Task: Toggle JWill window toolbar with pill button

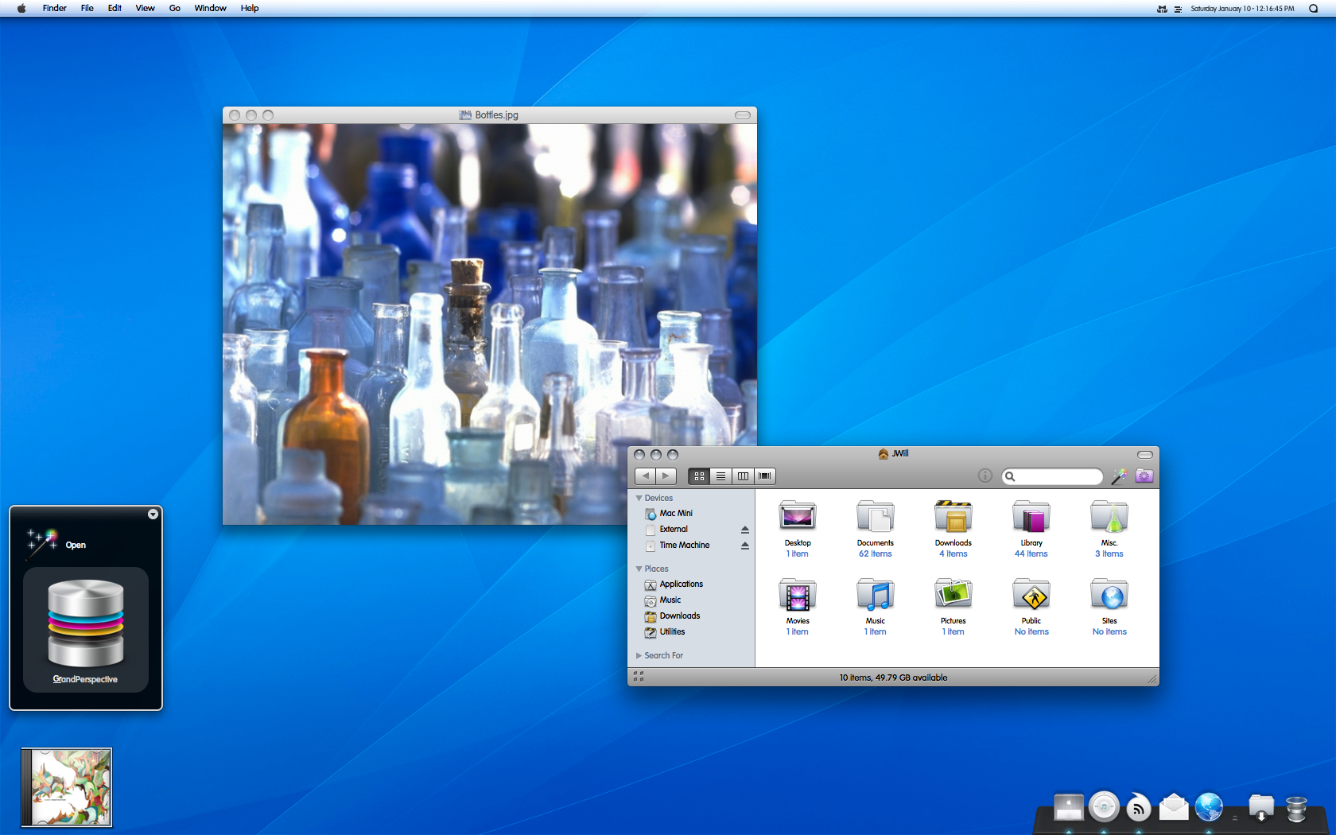Action: (x=1145, y=455)
